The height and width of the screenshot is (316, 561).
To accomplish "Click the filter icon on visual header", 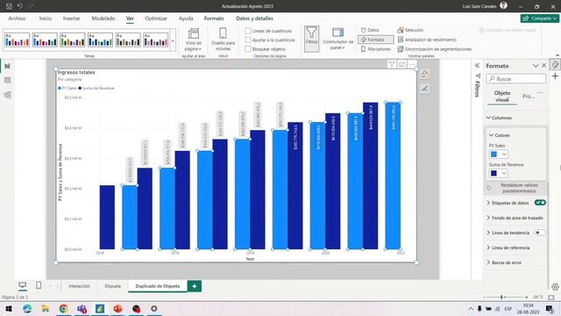I will pyautogui.click(x=392, y=64).
